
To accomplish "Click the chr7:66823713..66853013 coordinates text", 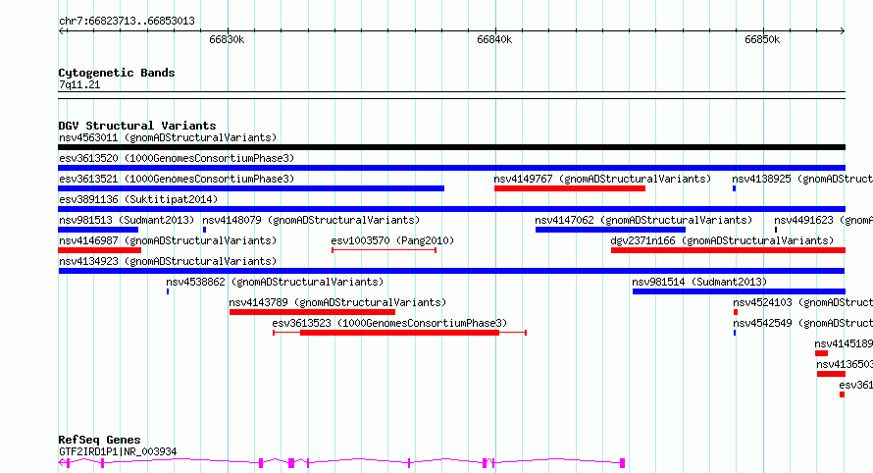I will point(127,22).
